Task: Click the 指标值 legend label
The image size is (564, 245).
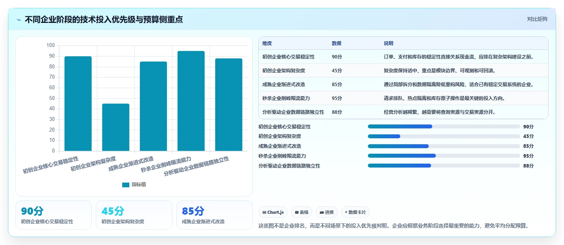Action: point(139,185)
